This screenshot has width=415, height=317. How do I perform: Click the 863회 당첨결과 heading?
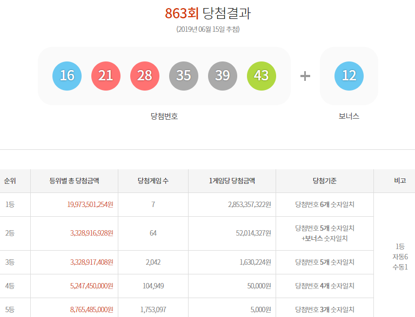(x=207, y=13)
